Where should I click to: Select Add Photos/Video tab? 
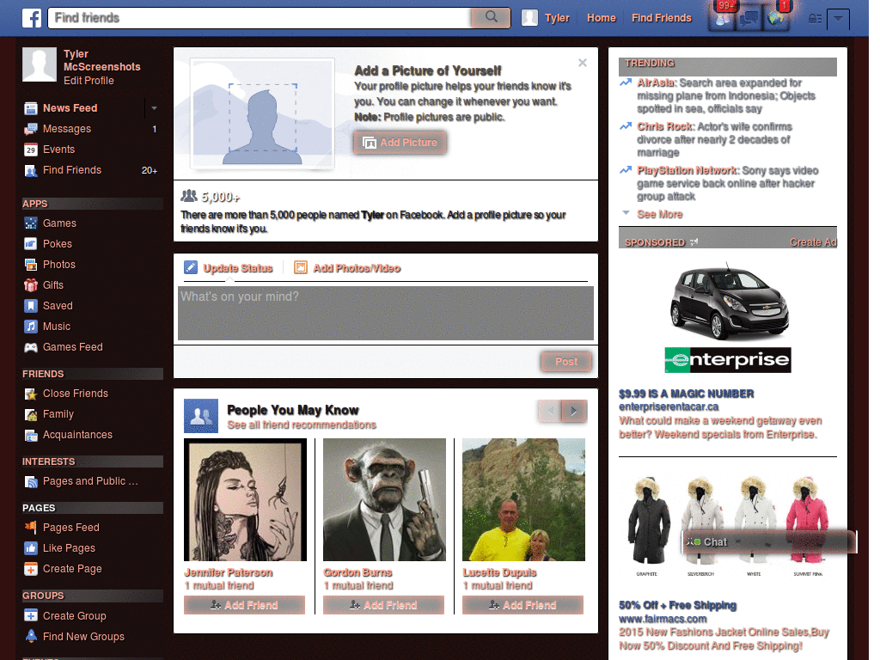347,268
